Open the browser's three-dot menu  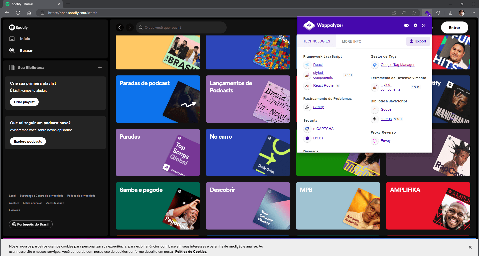pos(473,13)
